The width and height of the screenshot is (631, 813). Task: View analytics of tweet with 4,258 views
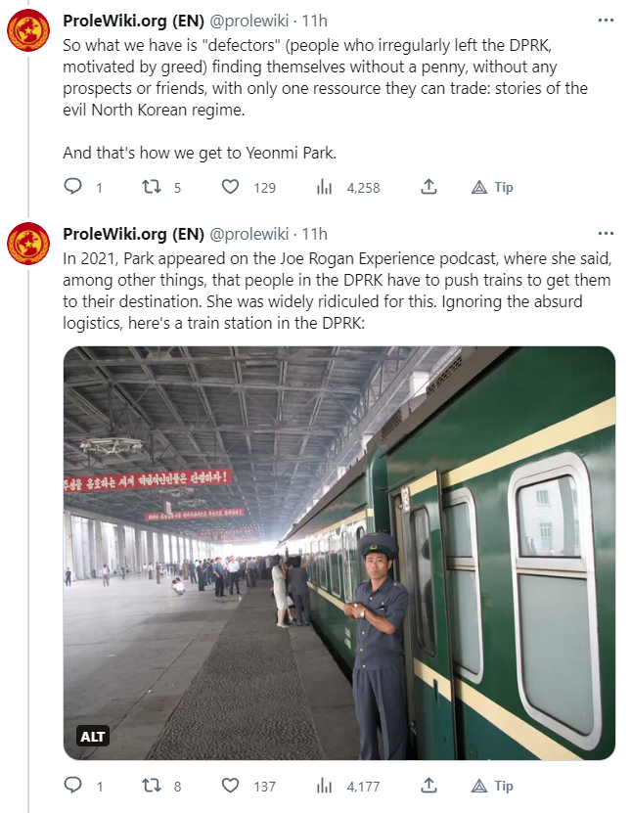click(x=325, y=187)
